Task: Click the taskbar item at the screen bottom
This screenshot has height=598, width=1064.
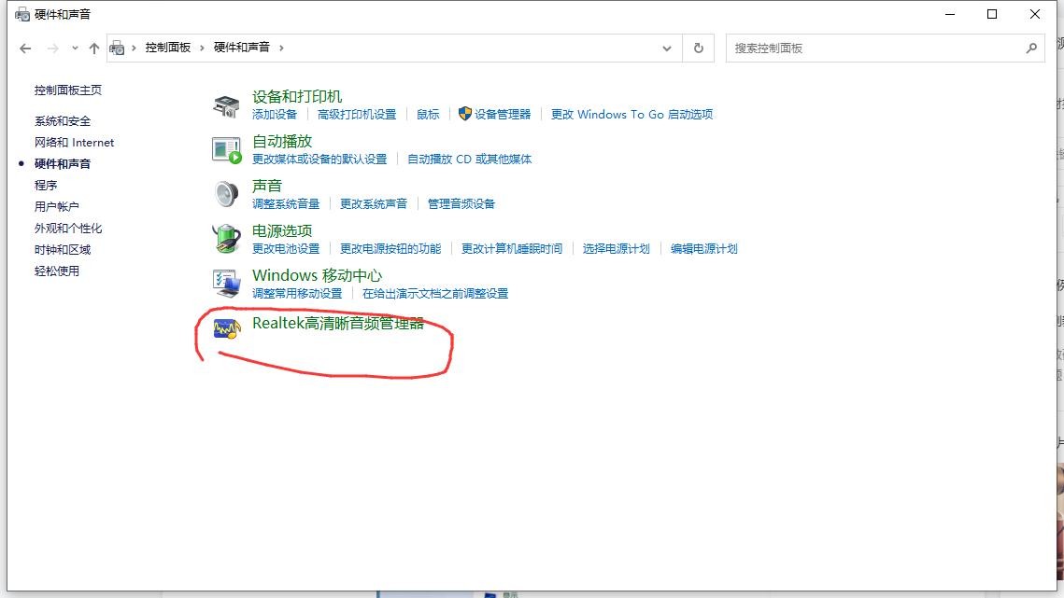Action: tap(425, 593)
